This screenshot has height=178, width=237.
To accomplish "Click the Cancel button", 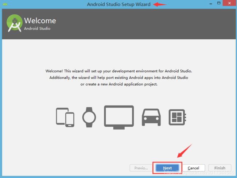I will point(193,168).
